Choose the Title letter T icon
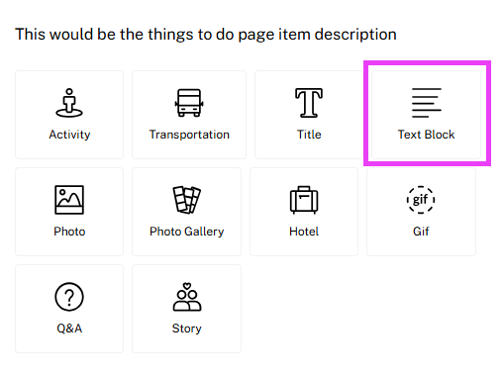The image size is (502, 377). [309, 103]
